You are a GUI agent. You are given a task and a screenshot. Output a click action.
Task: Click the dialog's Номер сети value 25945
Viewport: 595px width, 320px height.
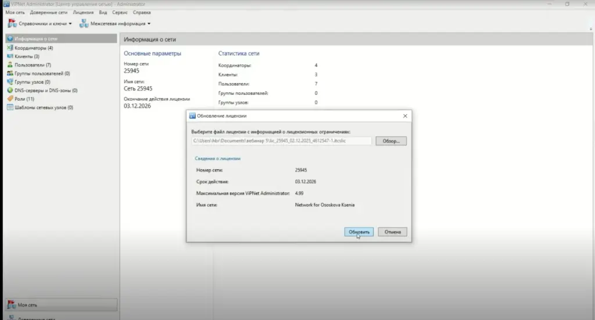coord(301,170)
